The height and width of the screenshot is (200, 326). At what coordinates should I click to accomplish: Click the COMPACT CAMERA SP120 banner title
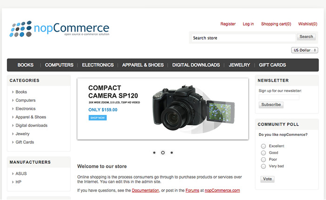(113, 92)
